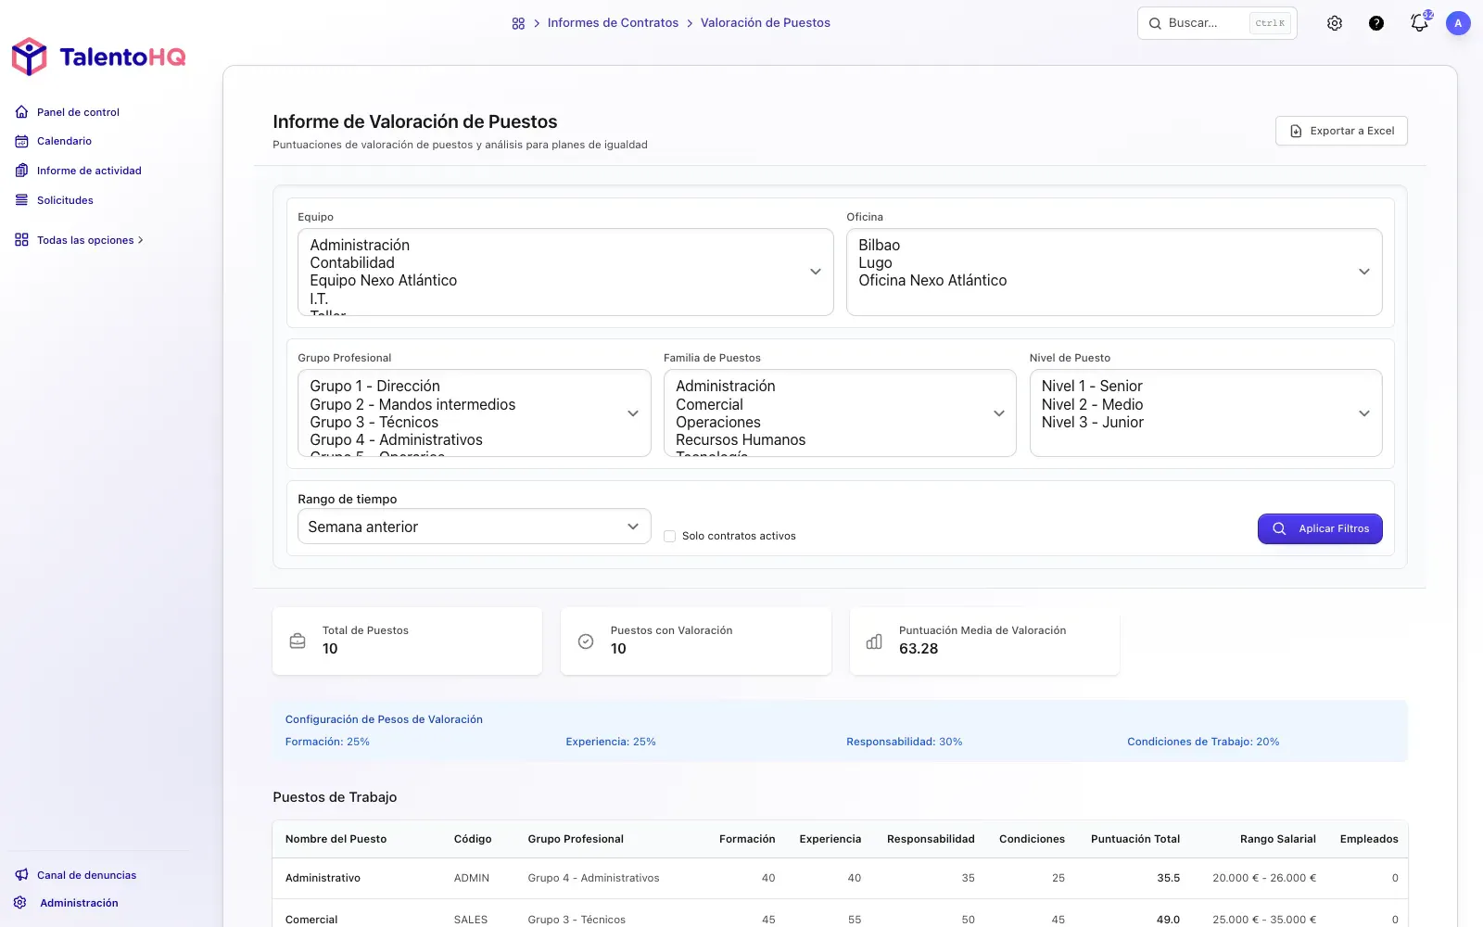1483x927 pixels.
Task: Select Equipo Nexo Atlántico option
Action: (x=383, y=280)
